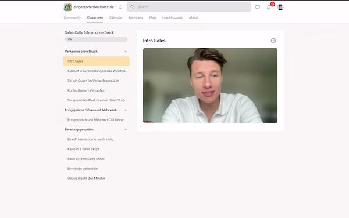This screenshot has height=218, width=349.
Task: Open the community switcher arrows
Action: pyautogui.click(x=120, y=7)
